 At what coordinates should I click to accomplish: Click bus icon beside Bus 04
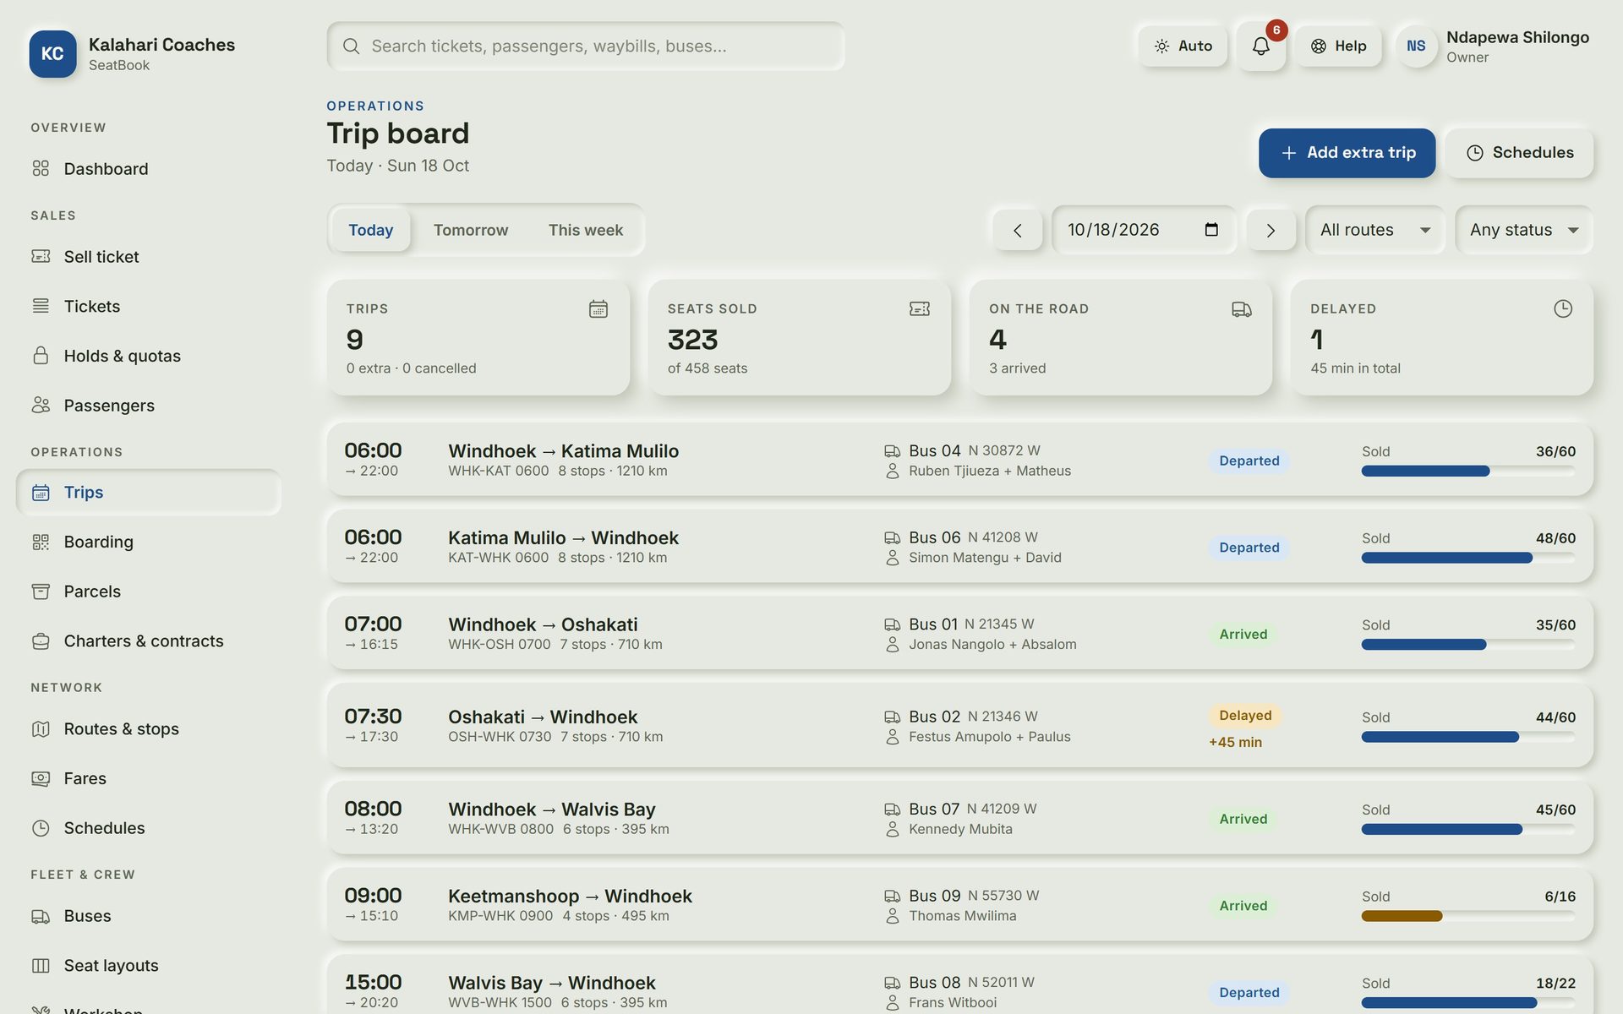892,451
